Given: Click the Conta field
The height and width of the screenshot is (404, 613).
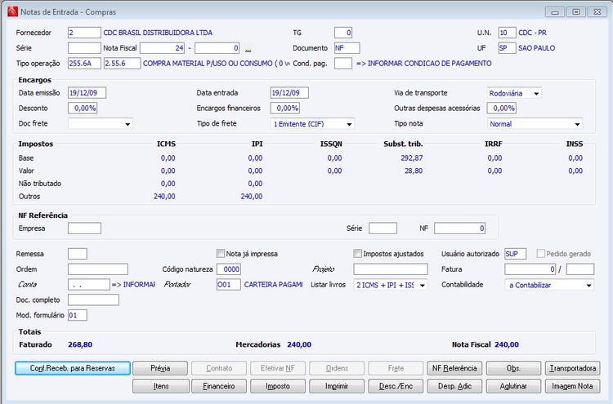Looking at the screenshot, I should click(89, 285).
